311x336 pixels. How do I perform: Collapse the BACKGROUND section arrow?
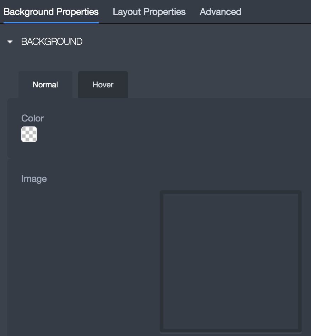coord(10,42)
